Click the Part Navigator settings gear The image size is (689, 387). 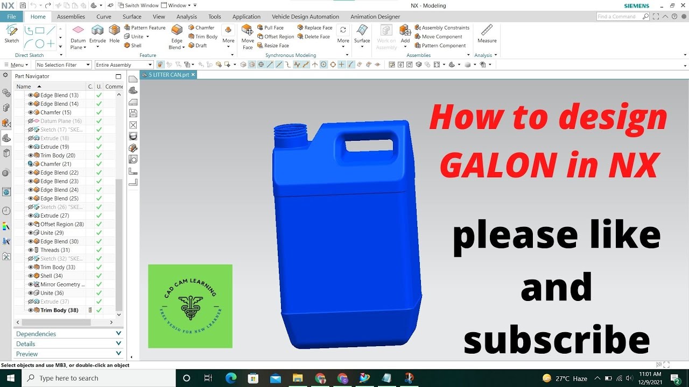click(x=5, y=76)
